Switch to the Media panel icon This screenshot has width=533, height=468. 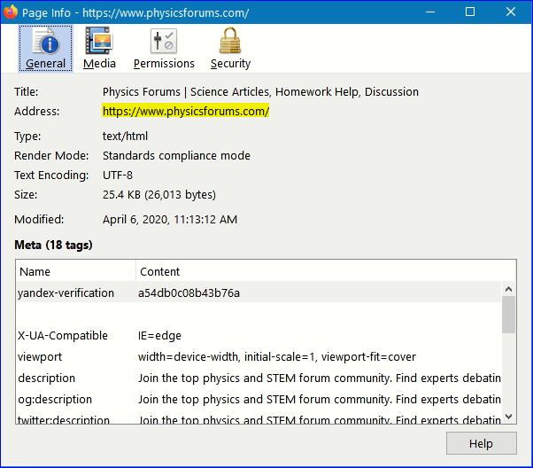(99, 42)
